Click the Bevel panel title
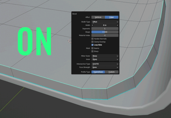171x118 pixels. point(75,14)
